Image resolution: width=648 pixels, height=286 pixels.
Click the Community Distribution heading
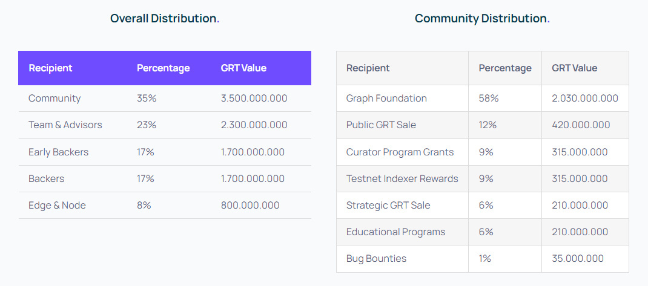coord(482,19)
